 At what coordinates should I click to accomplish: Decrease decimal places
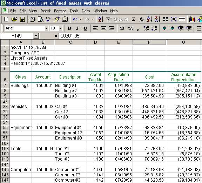[154, 28]
